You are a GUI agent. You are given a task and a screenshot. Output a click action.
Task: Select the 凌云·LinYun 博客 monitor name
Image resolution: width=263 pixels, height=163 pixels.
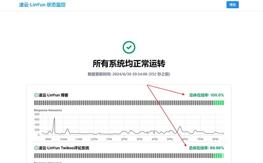53,95
